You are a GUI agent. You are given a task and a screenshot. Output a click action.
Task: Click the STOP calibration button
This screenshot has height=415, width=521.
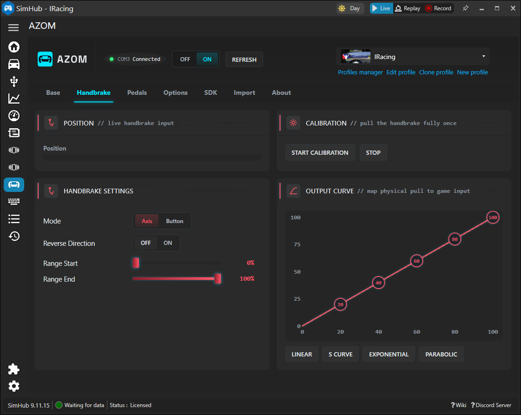click(x=373, y=152)
